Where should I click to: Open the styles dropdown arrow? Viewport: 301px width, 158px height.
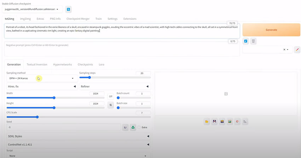288,49
